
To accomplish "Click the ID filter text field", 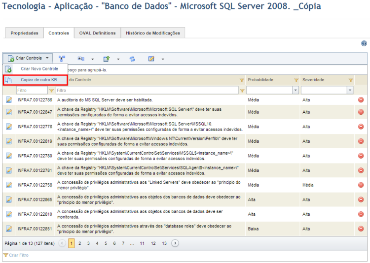I will [x=32, y=90].
